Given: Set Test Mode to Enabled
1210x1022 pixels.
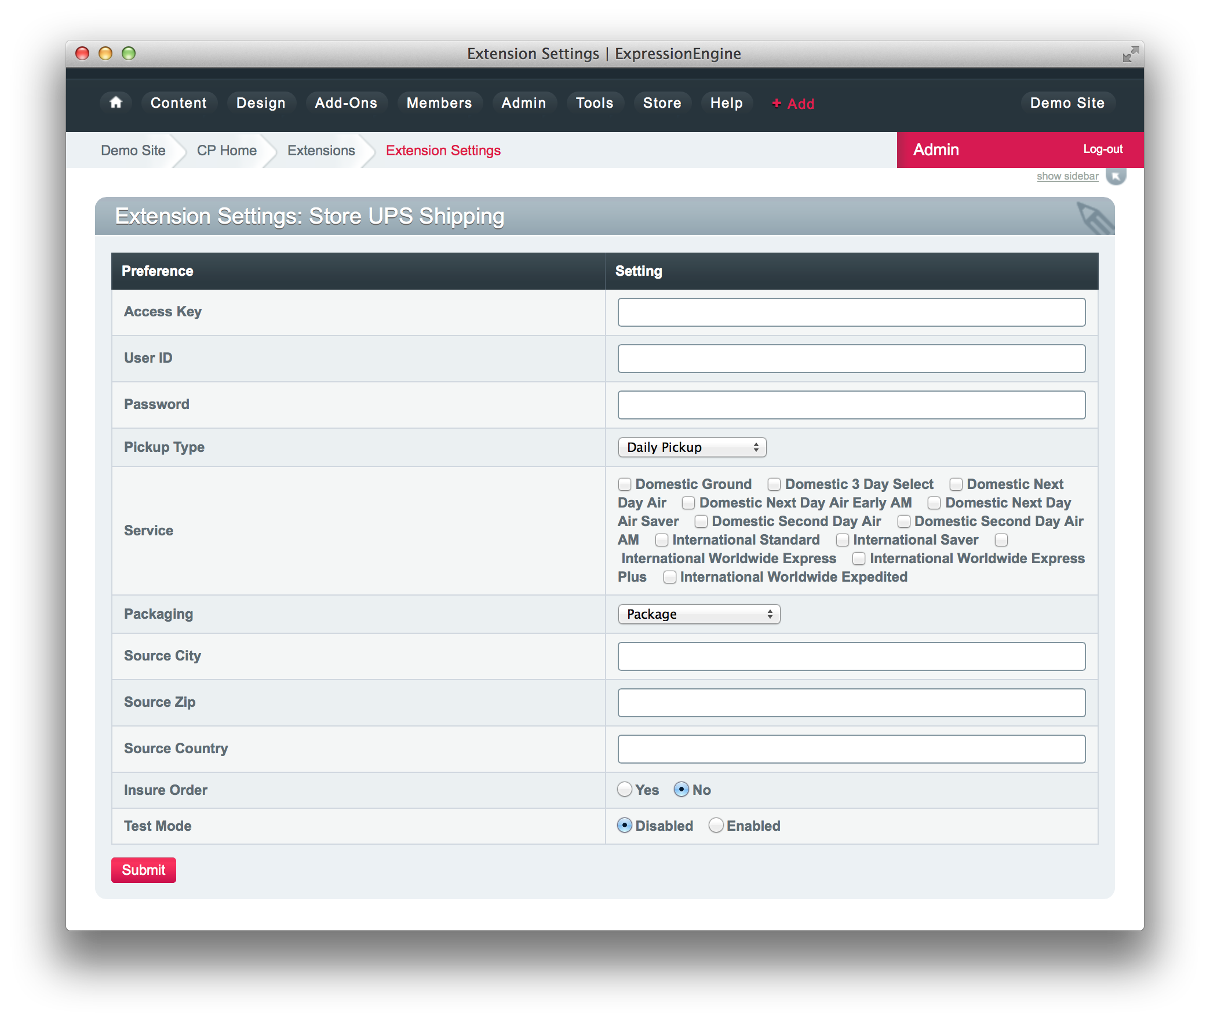Looking at the screenshot, I should pos(716,826).
